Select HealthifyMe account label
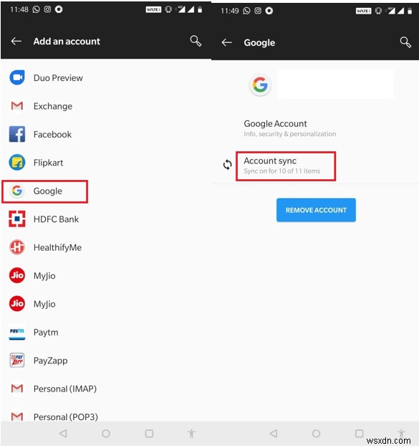 click(57, 247)
